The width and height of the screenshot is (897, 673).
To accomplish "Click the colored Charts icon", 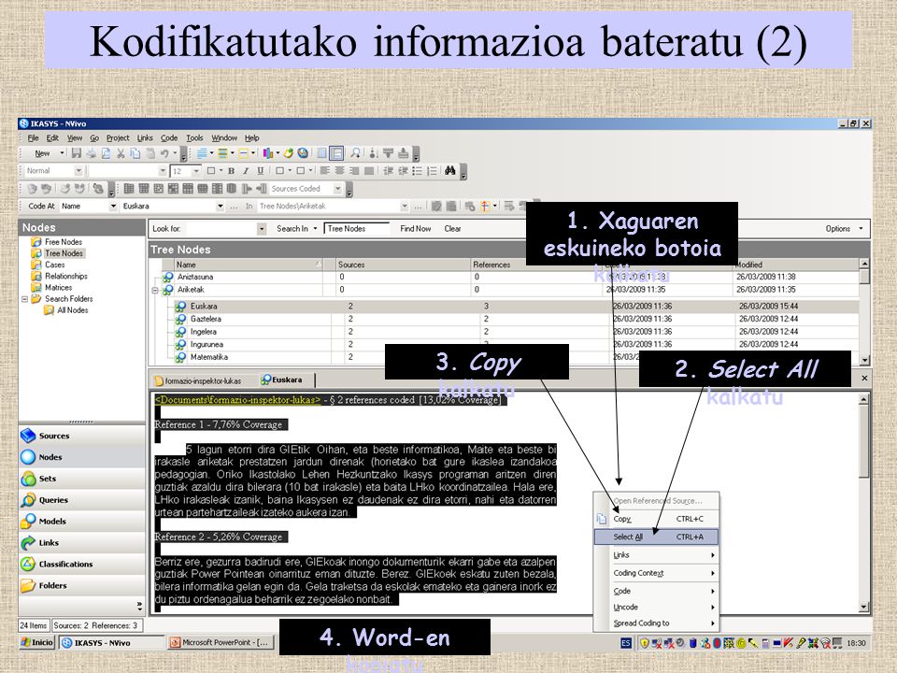I will click(x=268, y=153).
